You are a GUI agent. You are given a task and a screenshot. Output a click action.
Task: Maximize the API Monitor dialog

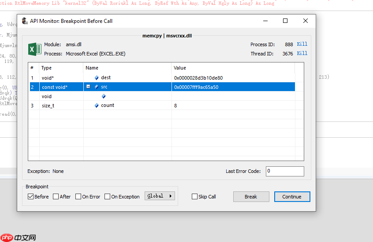click(x=285, y=21)
